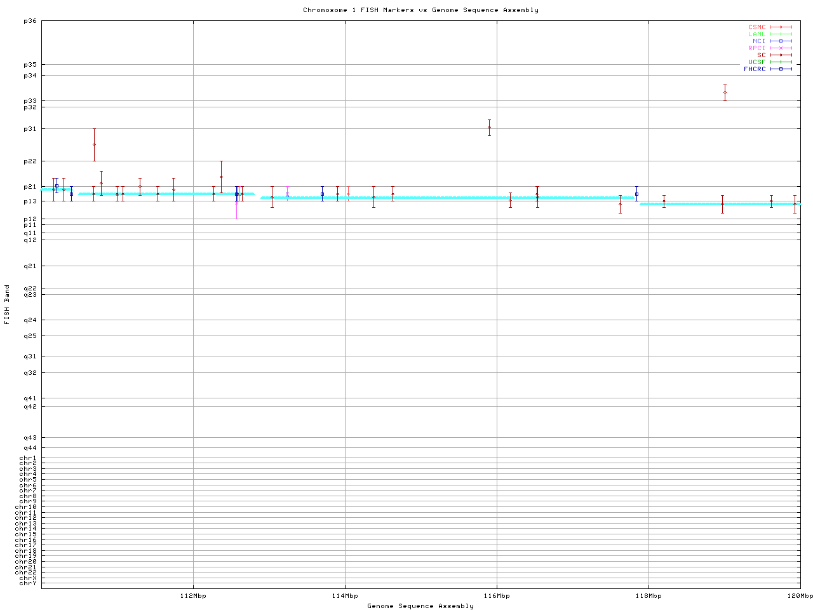The height and width of the screenshot is (610, 813).
Task: Click the p36 band label on y-axis
Action: pos(30,21)
